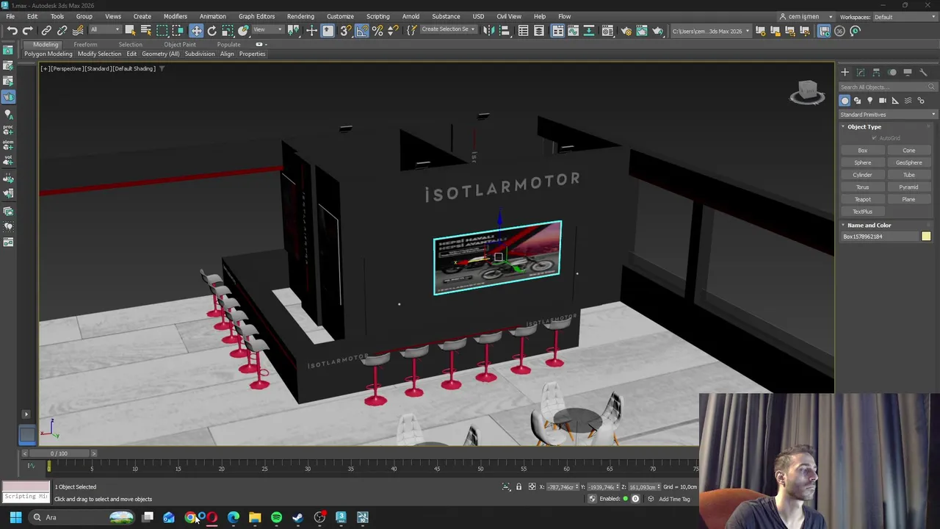Screen dimensions: 940x529
Task: Select the Link tool chain icon
Action: click(46, 30)
